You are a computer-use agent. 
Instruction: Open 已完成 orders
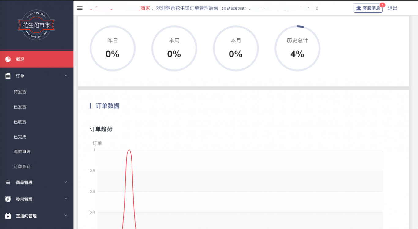tap(20, 137)
